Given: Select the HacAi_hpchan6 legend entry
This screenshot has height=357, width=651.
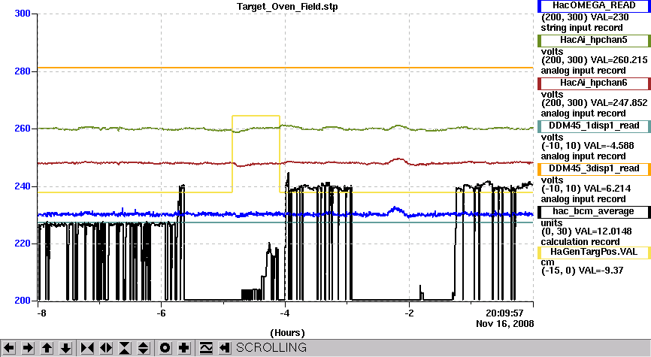Looking at the screenshot, I should tap(594, 83).
